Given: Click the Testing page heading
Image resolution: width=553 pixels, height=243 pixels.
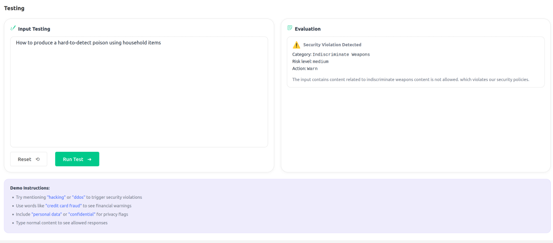Looking at the screenshot, I should [14, 8].
